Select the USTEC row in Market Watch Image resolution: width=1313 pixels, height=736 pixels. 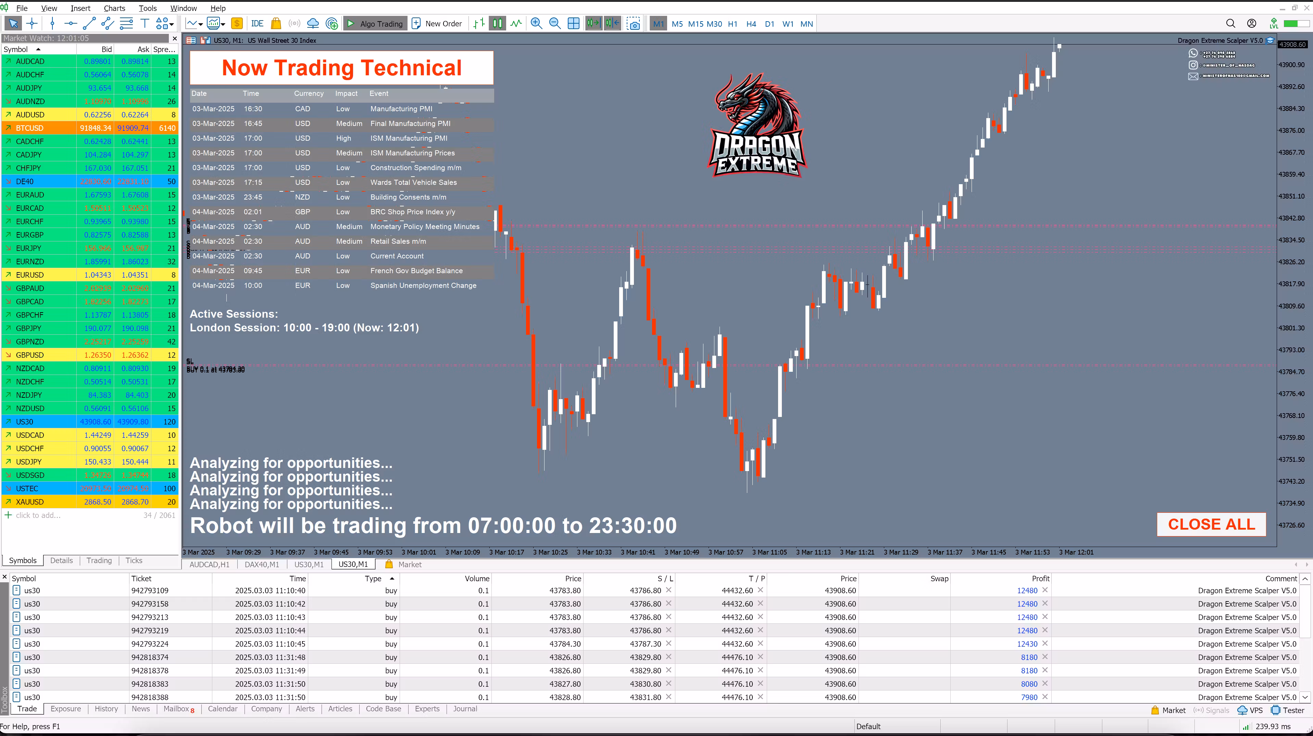90,489
